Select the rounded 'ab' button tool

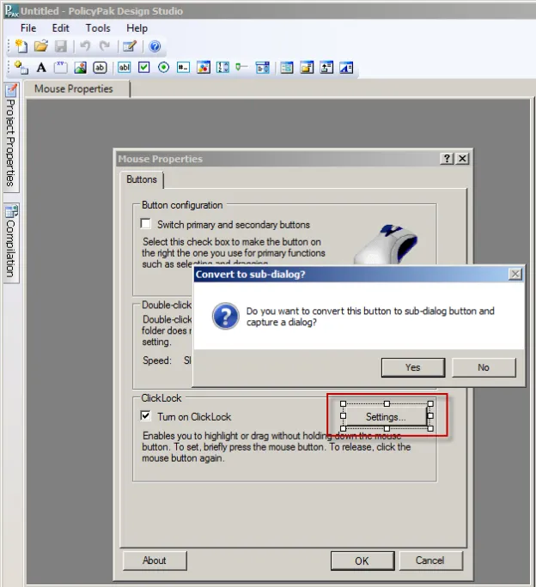click(100, 68)
